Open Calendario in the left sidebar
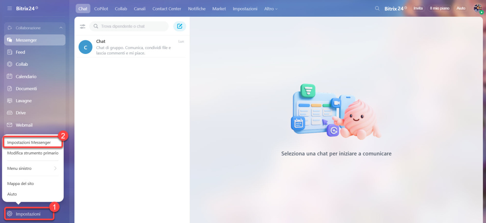 (x=35, y=76)
